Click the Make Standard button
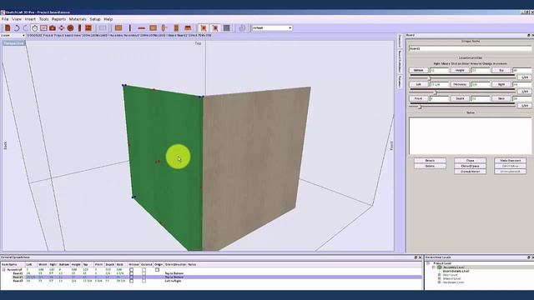 pyautogui.click(x=510, y=161)
